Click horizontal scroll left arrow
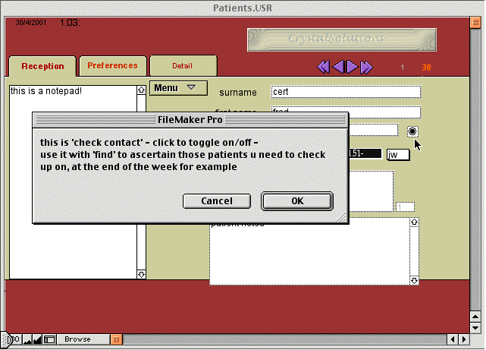Image resolution: width=486 pixels, height=350 pixels. pyautogui.click(x=453, y=339)
